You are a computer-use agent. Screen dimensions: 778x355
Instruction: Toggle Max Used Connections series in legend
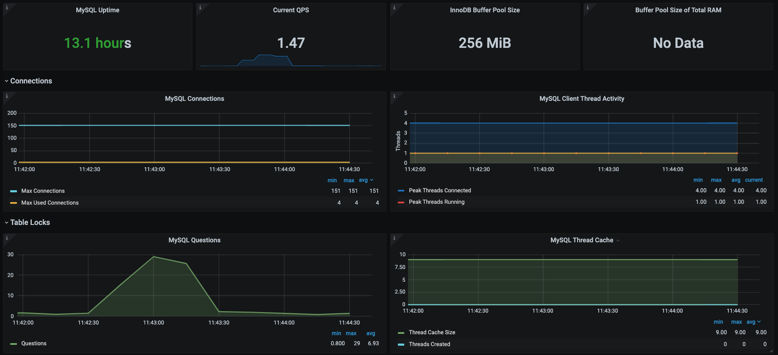click(50, 203)
